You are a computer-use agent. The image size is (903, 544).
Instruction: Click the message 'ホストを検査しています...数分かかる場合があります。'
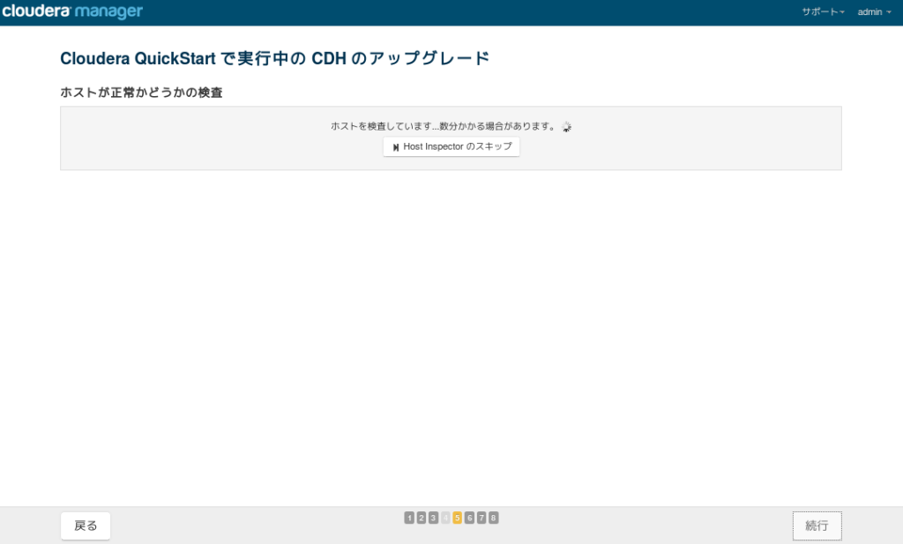coord(444,126)
